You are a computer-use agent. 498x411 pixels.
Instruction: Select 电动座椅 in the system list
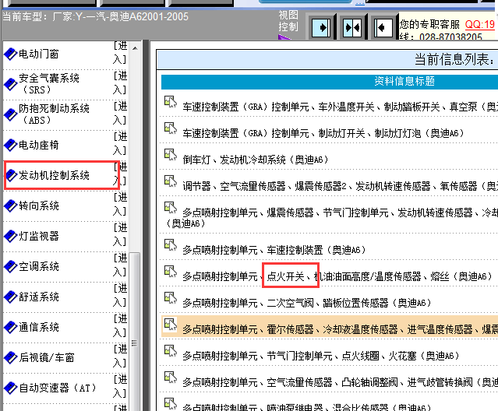click(39, 145)
